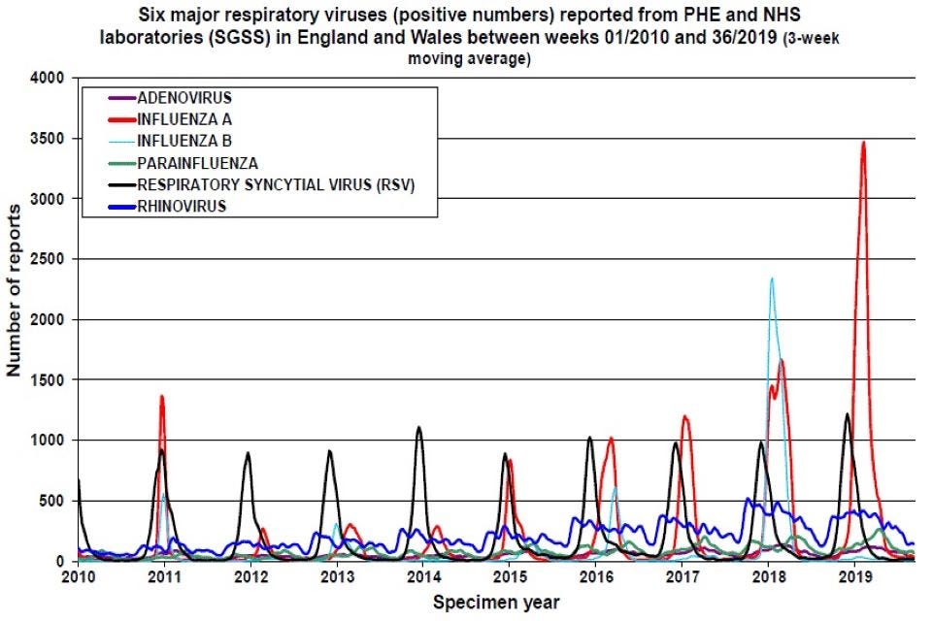Click the 4000 gridline label
932x621 pixels.
pyautogui.click(x=47, y=76)
